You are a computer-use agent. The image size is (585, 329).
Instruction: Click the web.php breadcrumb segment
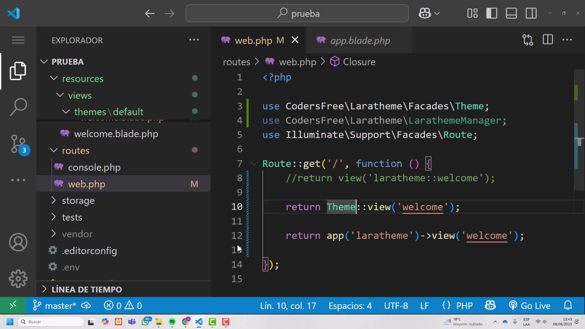298,62
